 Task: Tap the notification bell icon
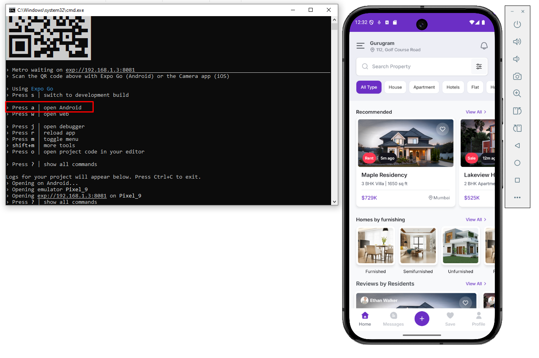[x=484, y=46]
